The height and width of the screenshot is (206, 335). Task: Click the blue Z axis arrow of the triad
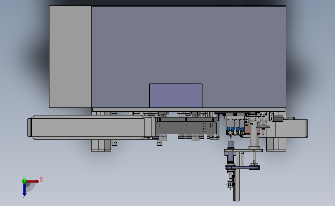click(x=24, y=190)
